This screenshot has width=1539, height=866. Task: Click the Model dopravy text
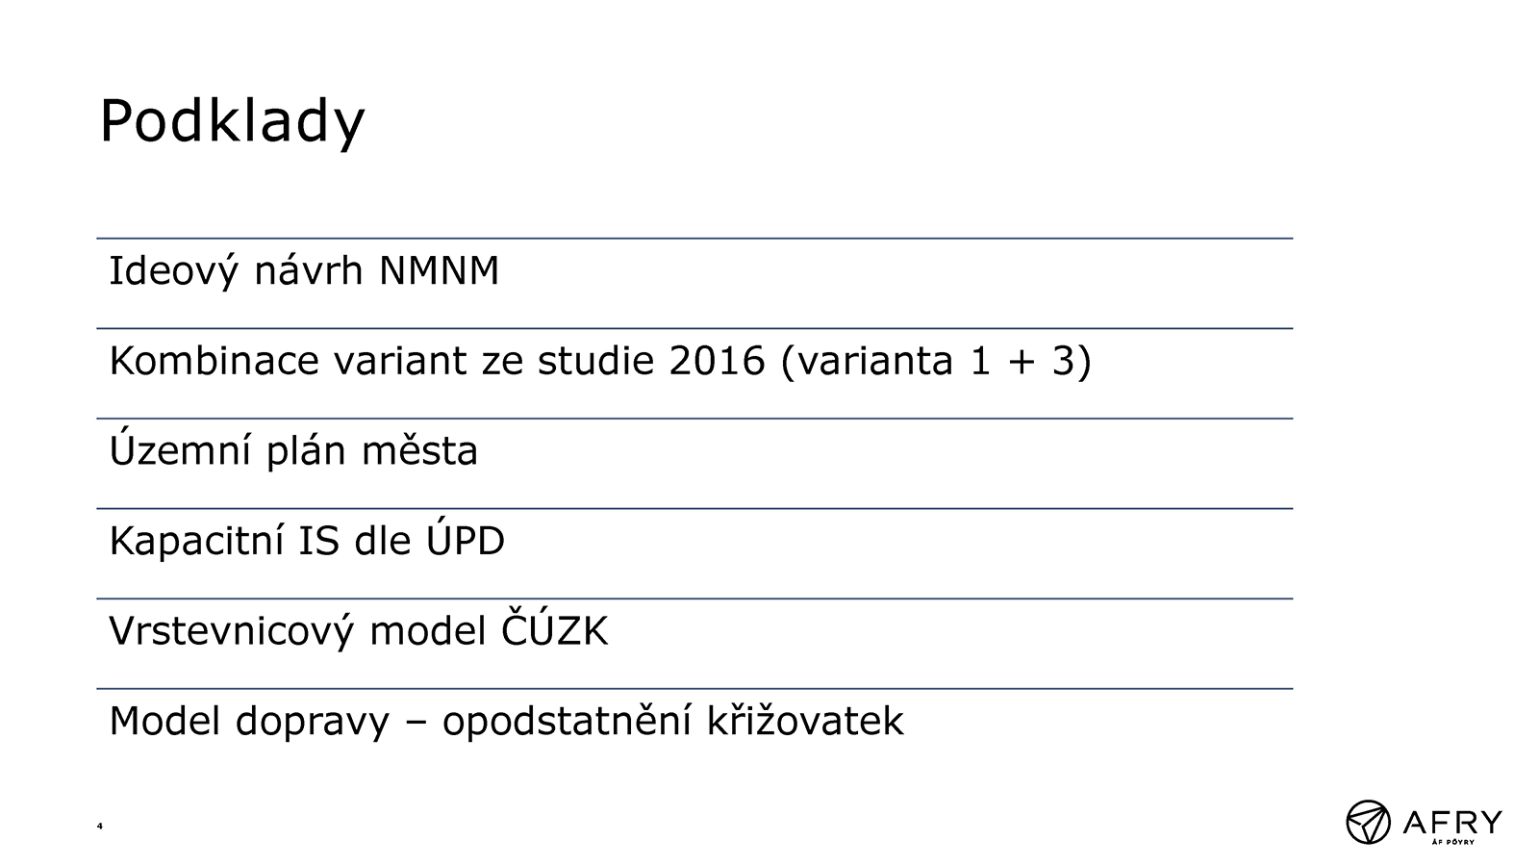pyautogui.click(x=249, y=722)
